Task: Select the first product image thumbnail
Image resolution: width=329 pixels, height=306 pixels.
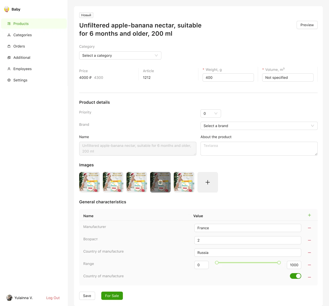Action: (89, 182)
